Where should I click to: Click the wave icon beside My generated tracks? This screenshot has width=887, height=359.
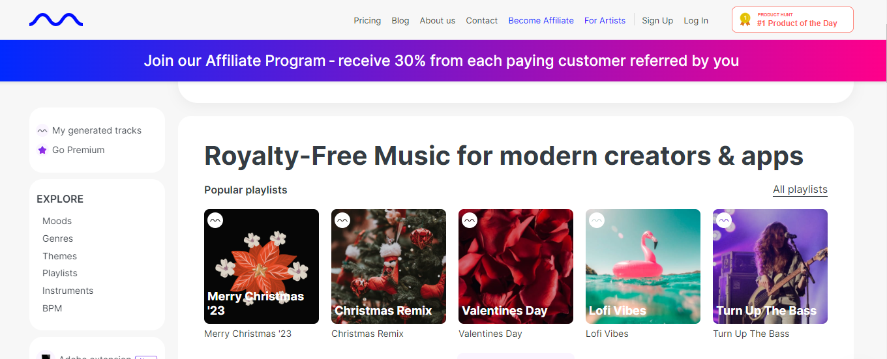point(42,130)
